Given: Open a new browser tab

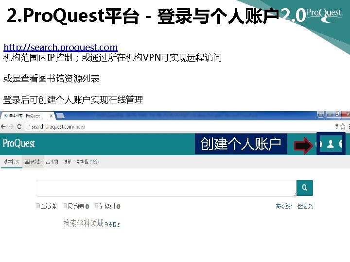Looking at the screenshot, I should [60, 116].
